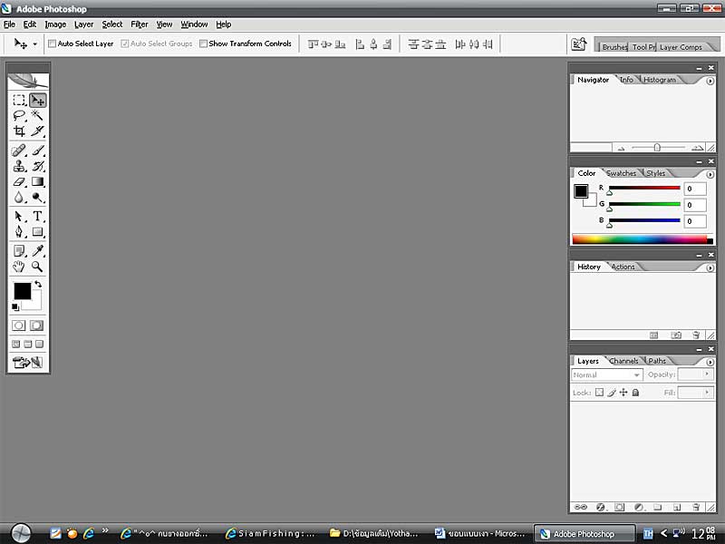Select the Slice tool
This screenshot has width=725, height=544.
(37, 131)
